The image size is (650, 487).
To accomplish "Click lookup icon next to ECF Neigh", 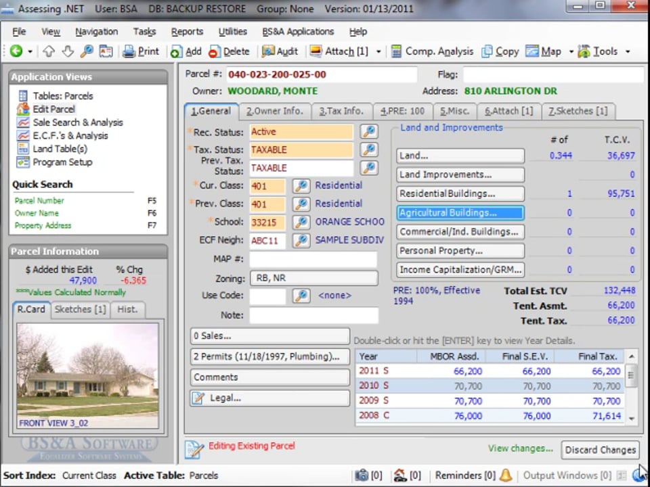I will pyautogui.click(x=301, y=240).
